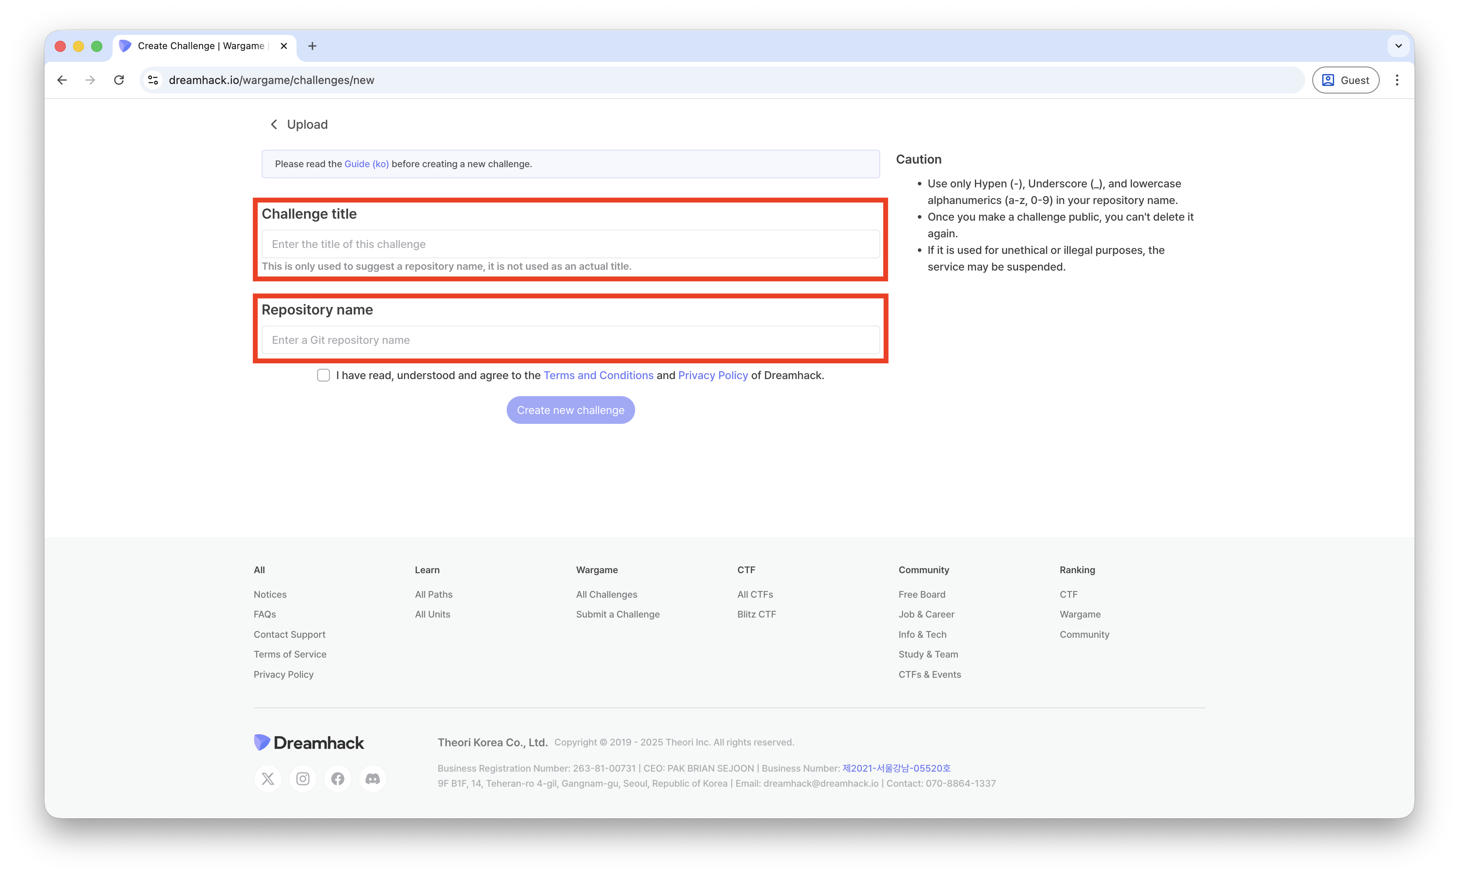
Task: Focus the Challenge title input field
Action: (x=570, y=244)
